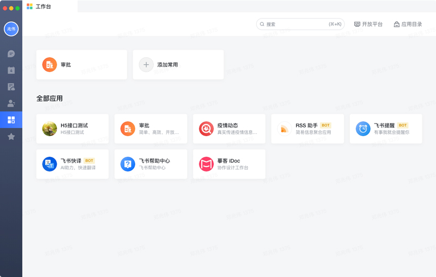Click description AI助力, 快速翻译

[x=78, y=168]
